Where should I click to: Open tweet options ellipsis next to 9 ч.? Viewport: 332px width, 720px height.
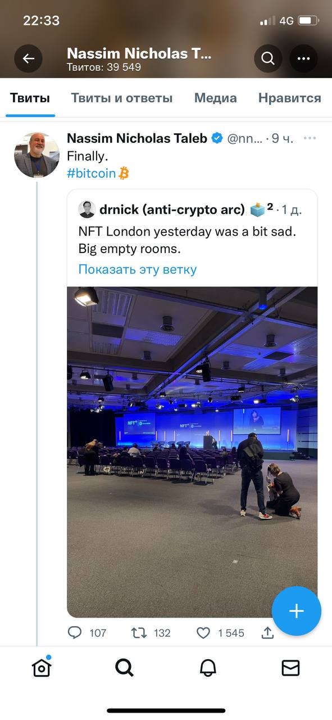(310, 138)
